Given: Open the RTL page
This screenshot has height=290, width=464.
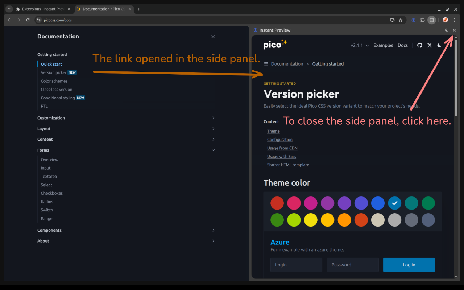Looking at the screenshot, I should point(44,106).
